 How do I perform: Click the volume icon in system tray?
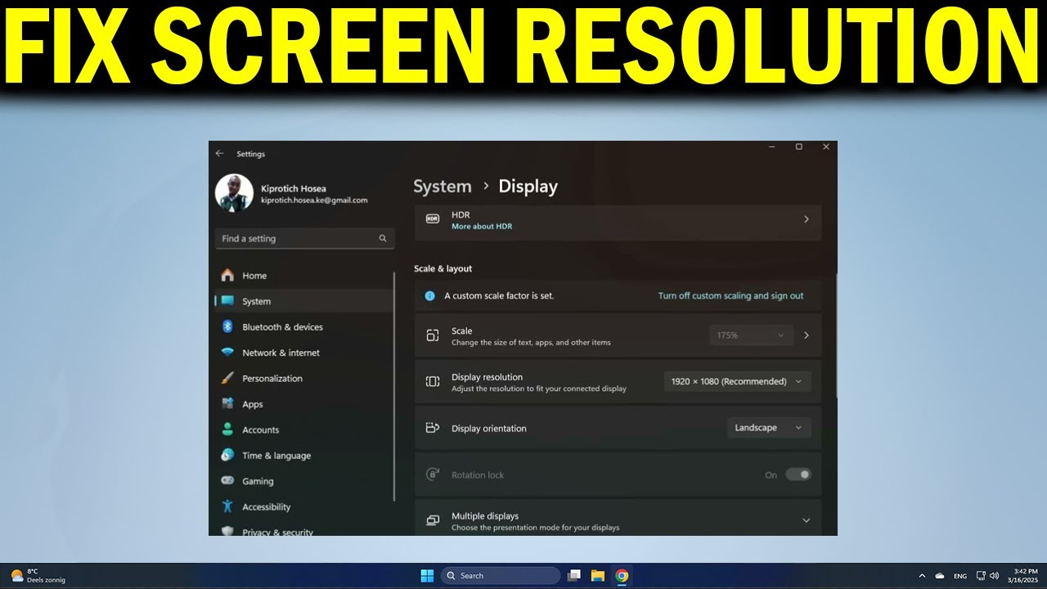click(995, 576)
